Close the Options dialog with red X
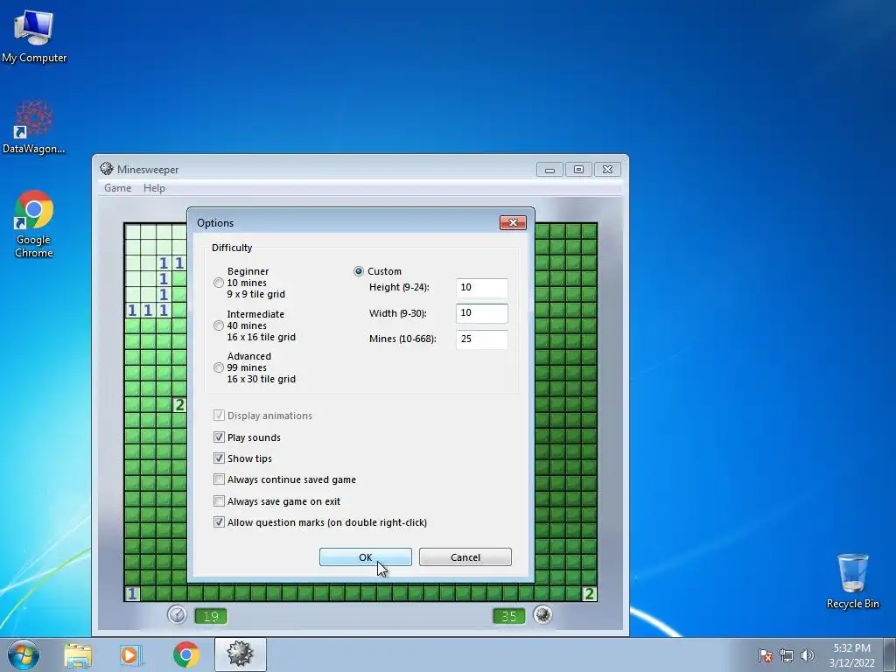Image resolution: width=896 pixels, height=672 pixels. 513,223
